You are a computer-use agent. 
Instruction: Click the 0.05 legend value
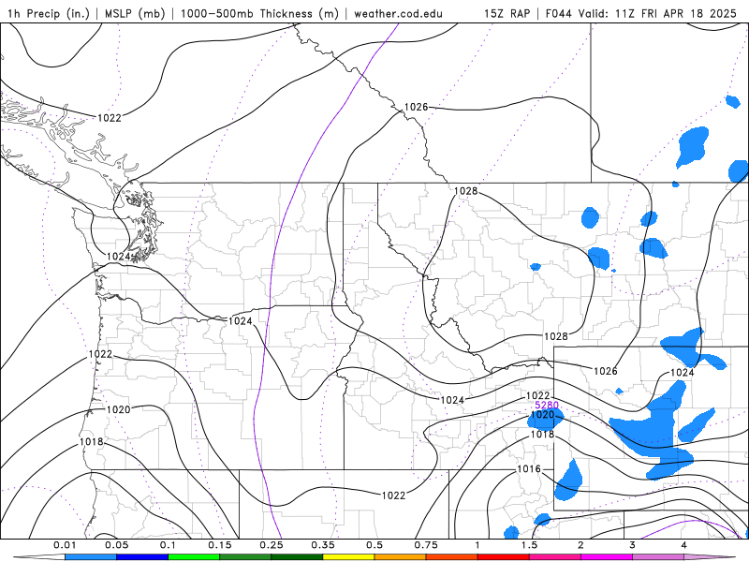pyautogui.click(x=116, y=545)
